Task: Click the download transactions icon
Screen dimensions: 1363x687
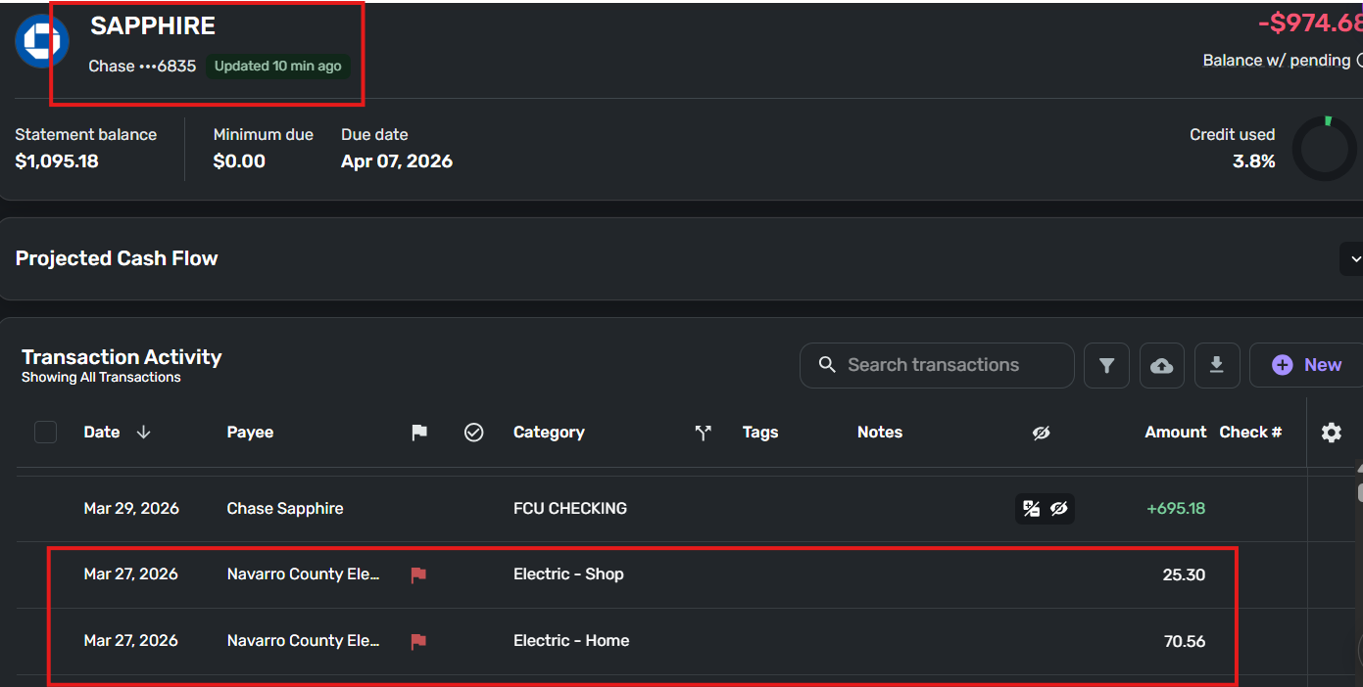Action: click(1216, 365)
